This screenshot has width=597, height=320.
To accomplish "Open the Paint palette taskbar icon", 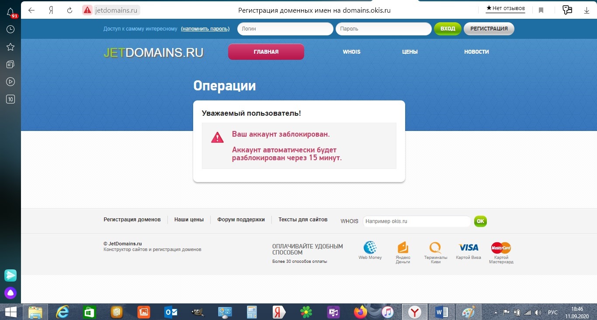I will click(469, 312).
